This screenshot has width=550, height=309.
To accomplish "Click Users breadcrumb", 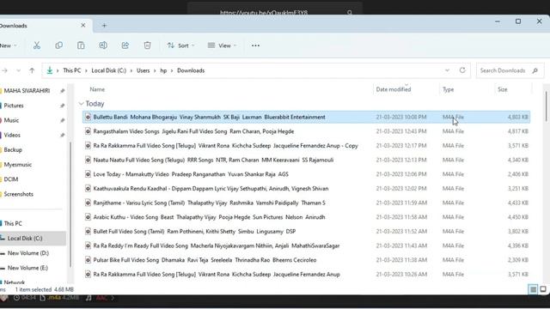I will coord(144,70).
